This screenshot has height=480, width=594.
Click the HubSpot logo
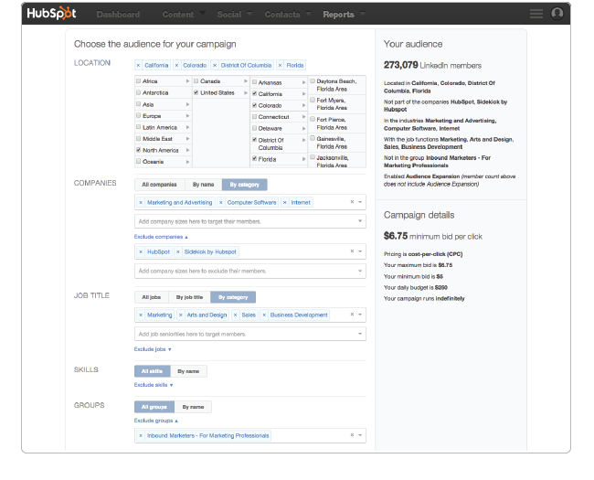click(51, 14)
